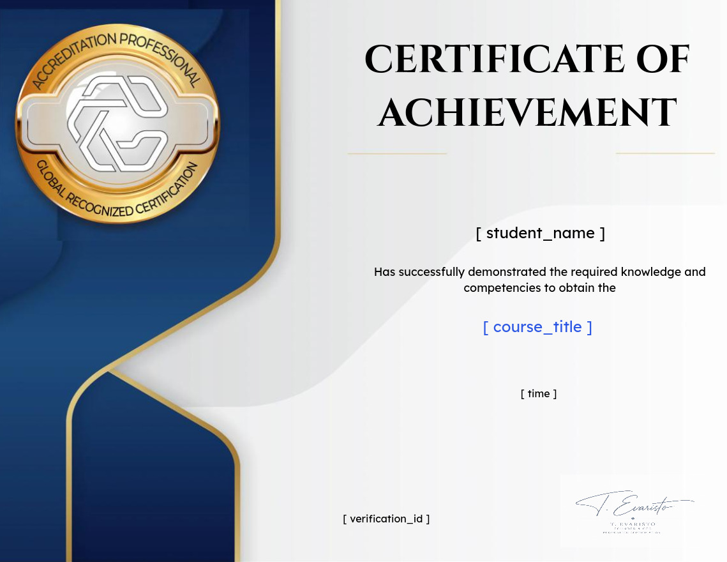Click the gold Accreditation Professional badge
The height and width of the screenshot is (562, 727).
118,123
